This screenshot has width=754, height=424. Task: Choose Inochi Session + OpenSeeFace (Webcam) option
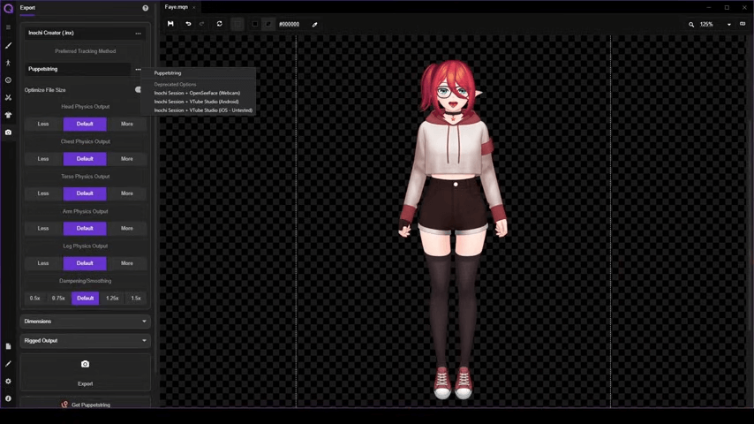coord(197,93)
